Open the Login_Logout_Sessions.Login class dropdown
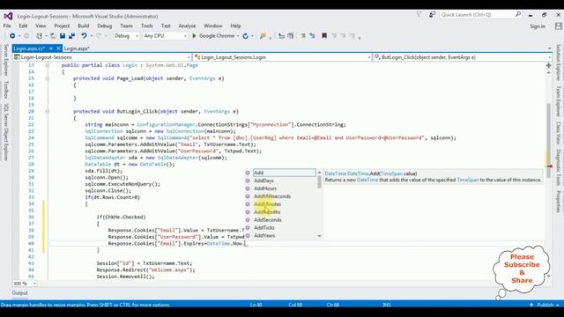Image resolution: width=564 pixels, height=317 pixels. 282,57
